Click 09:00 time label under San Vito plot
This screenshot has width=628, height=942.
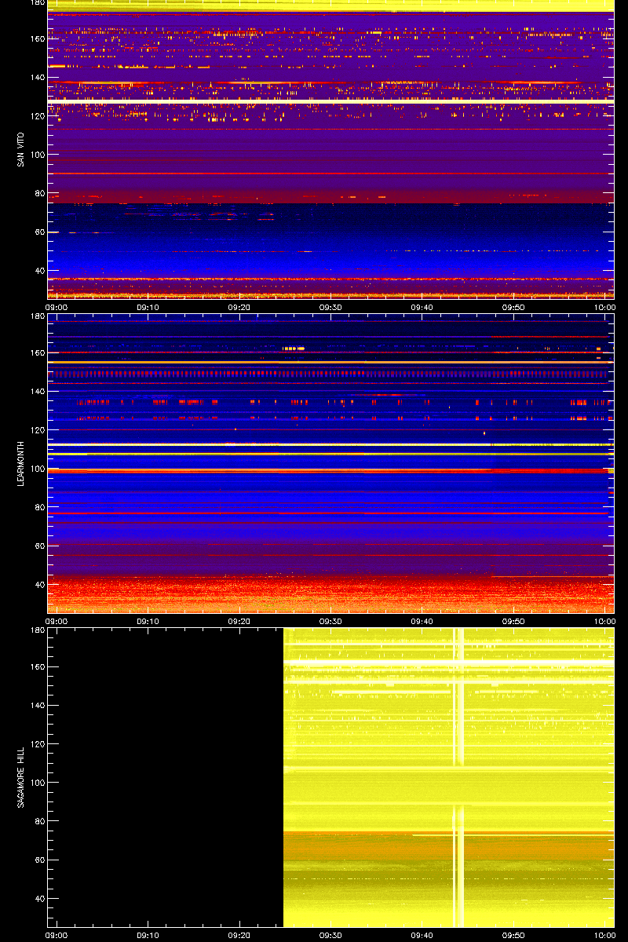point(57,307)
